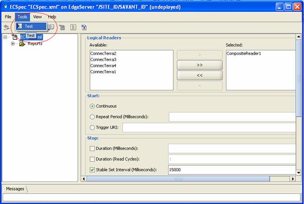The width and height of the screenshot is (304, 204).
Task: Click the single > add reader button
Action: point(200,55)
